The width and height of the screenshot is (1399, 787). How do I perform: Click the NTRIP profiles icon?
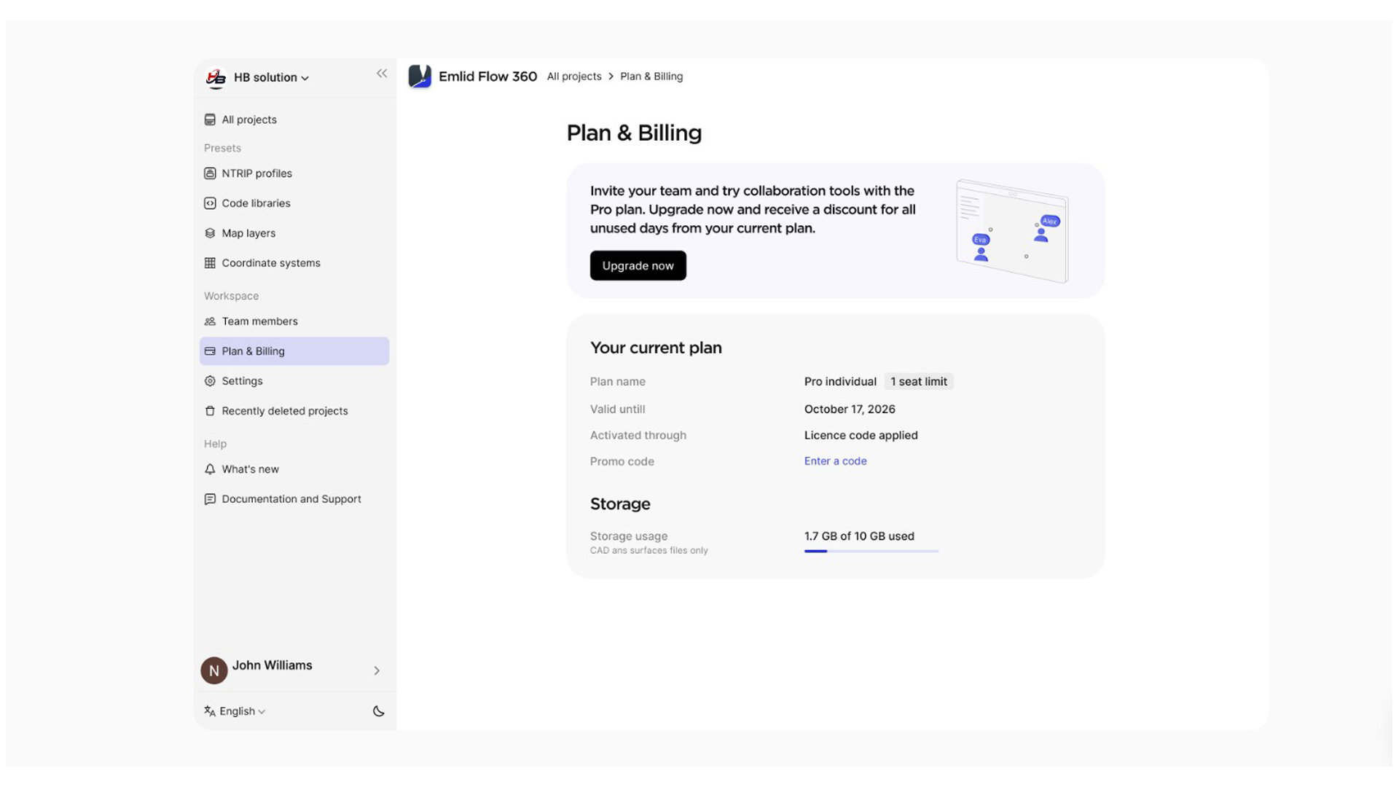210,173
